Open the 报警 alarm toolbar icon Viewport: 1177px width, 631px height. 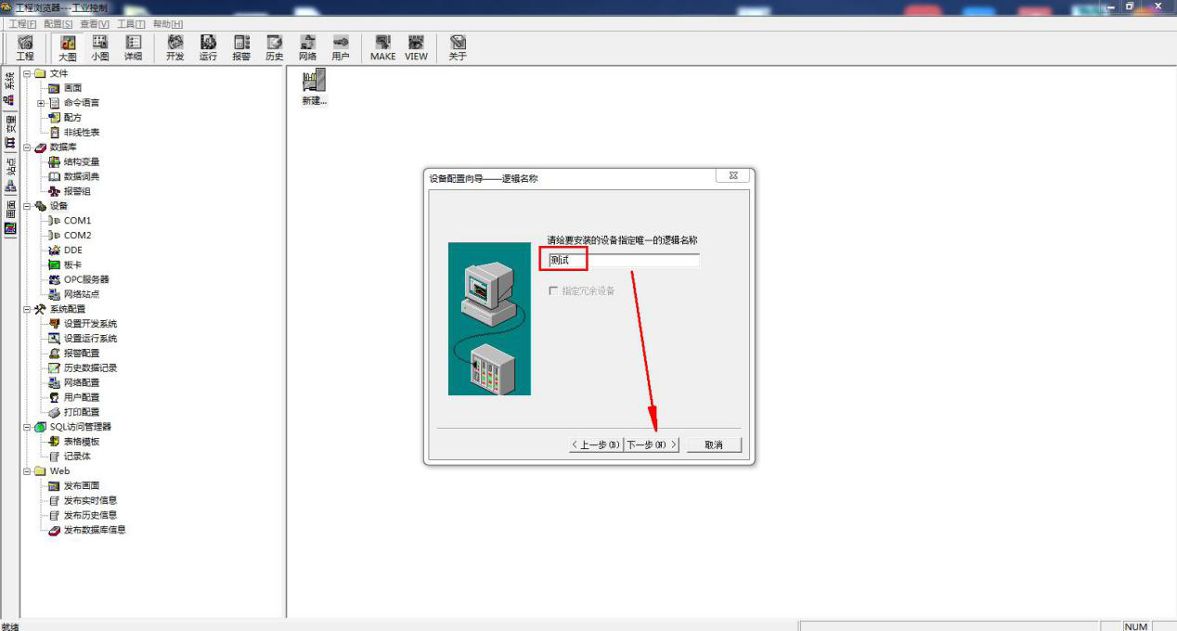(x=241, y=47)
